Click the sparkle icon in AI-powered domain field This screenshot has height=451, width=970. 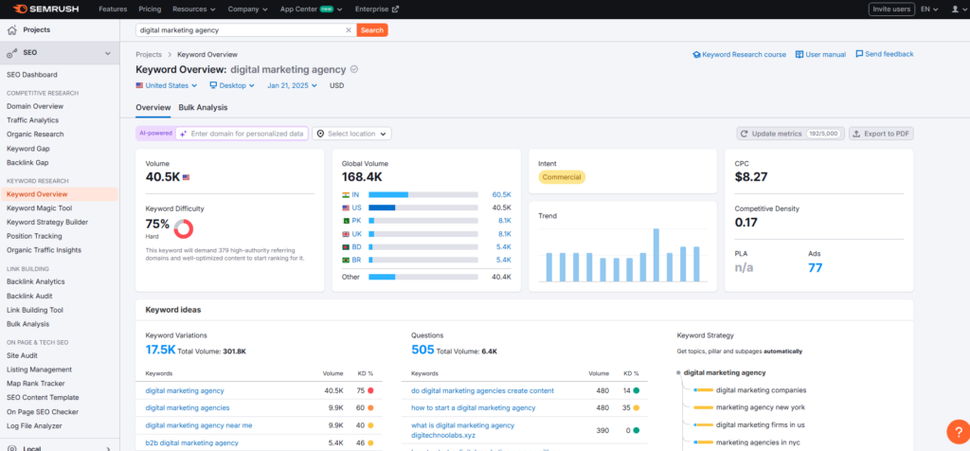coord(184,134)
